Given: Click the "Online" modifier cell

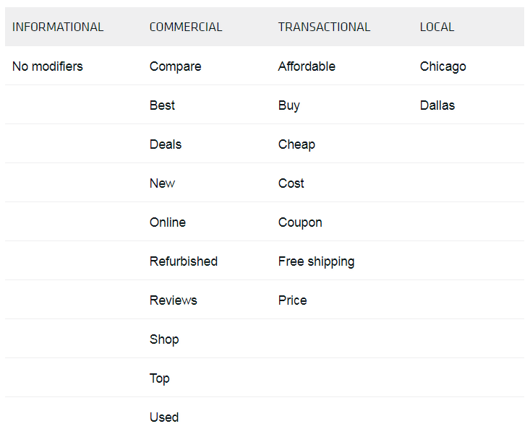Looking at the screenshot, I should [168, 222].
